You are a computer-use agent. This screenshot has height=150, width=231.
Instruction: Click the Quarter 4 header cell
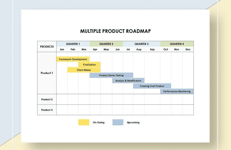point(177,44)
